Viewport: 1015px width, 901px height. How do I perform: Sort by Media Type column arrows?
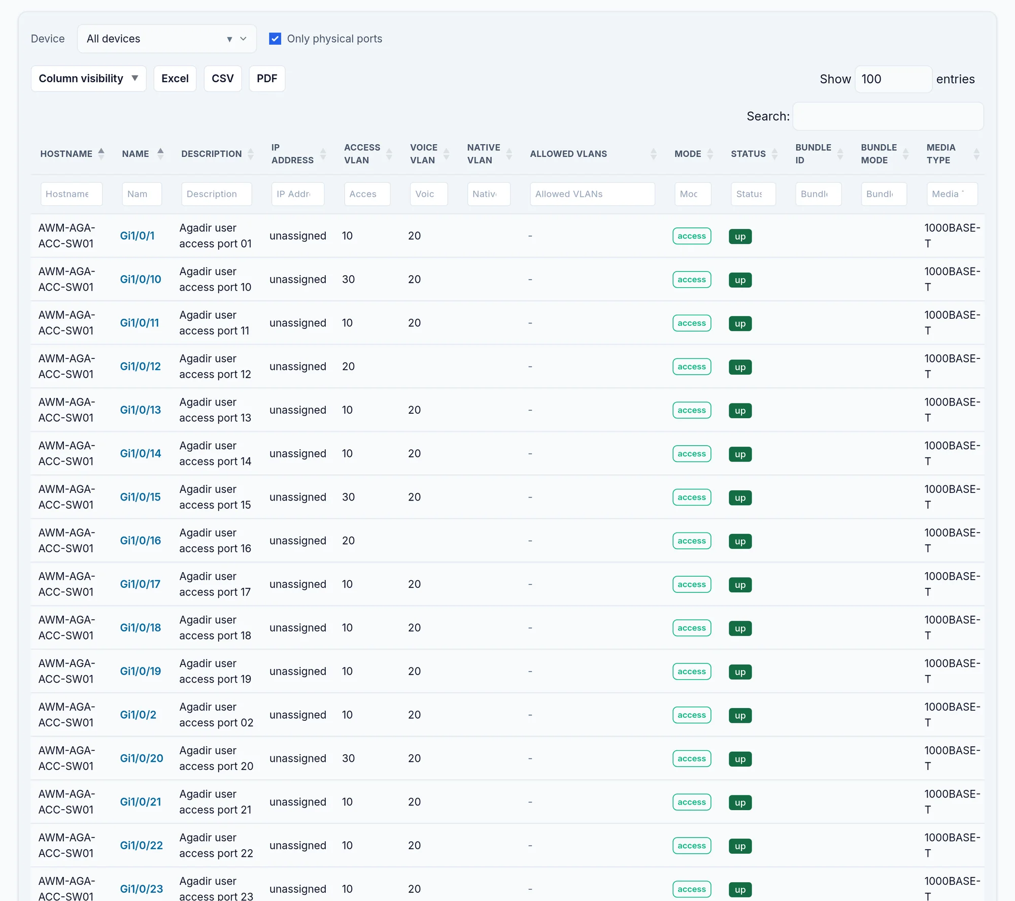coord(976,154)
